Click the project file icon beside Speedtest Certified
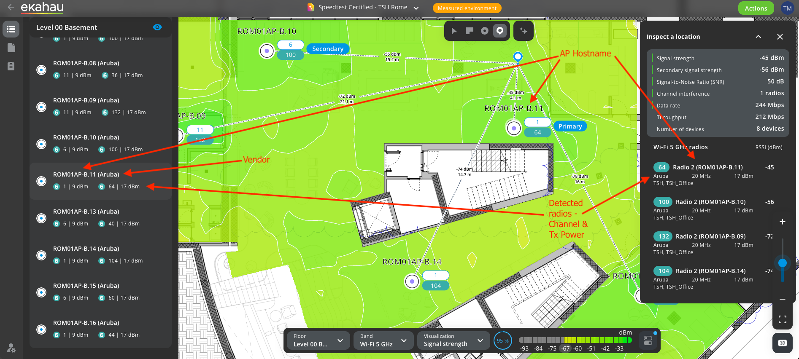Screen dimensions: 799x359 tap(310, 7)
